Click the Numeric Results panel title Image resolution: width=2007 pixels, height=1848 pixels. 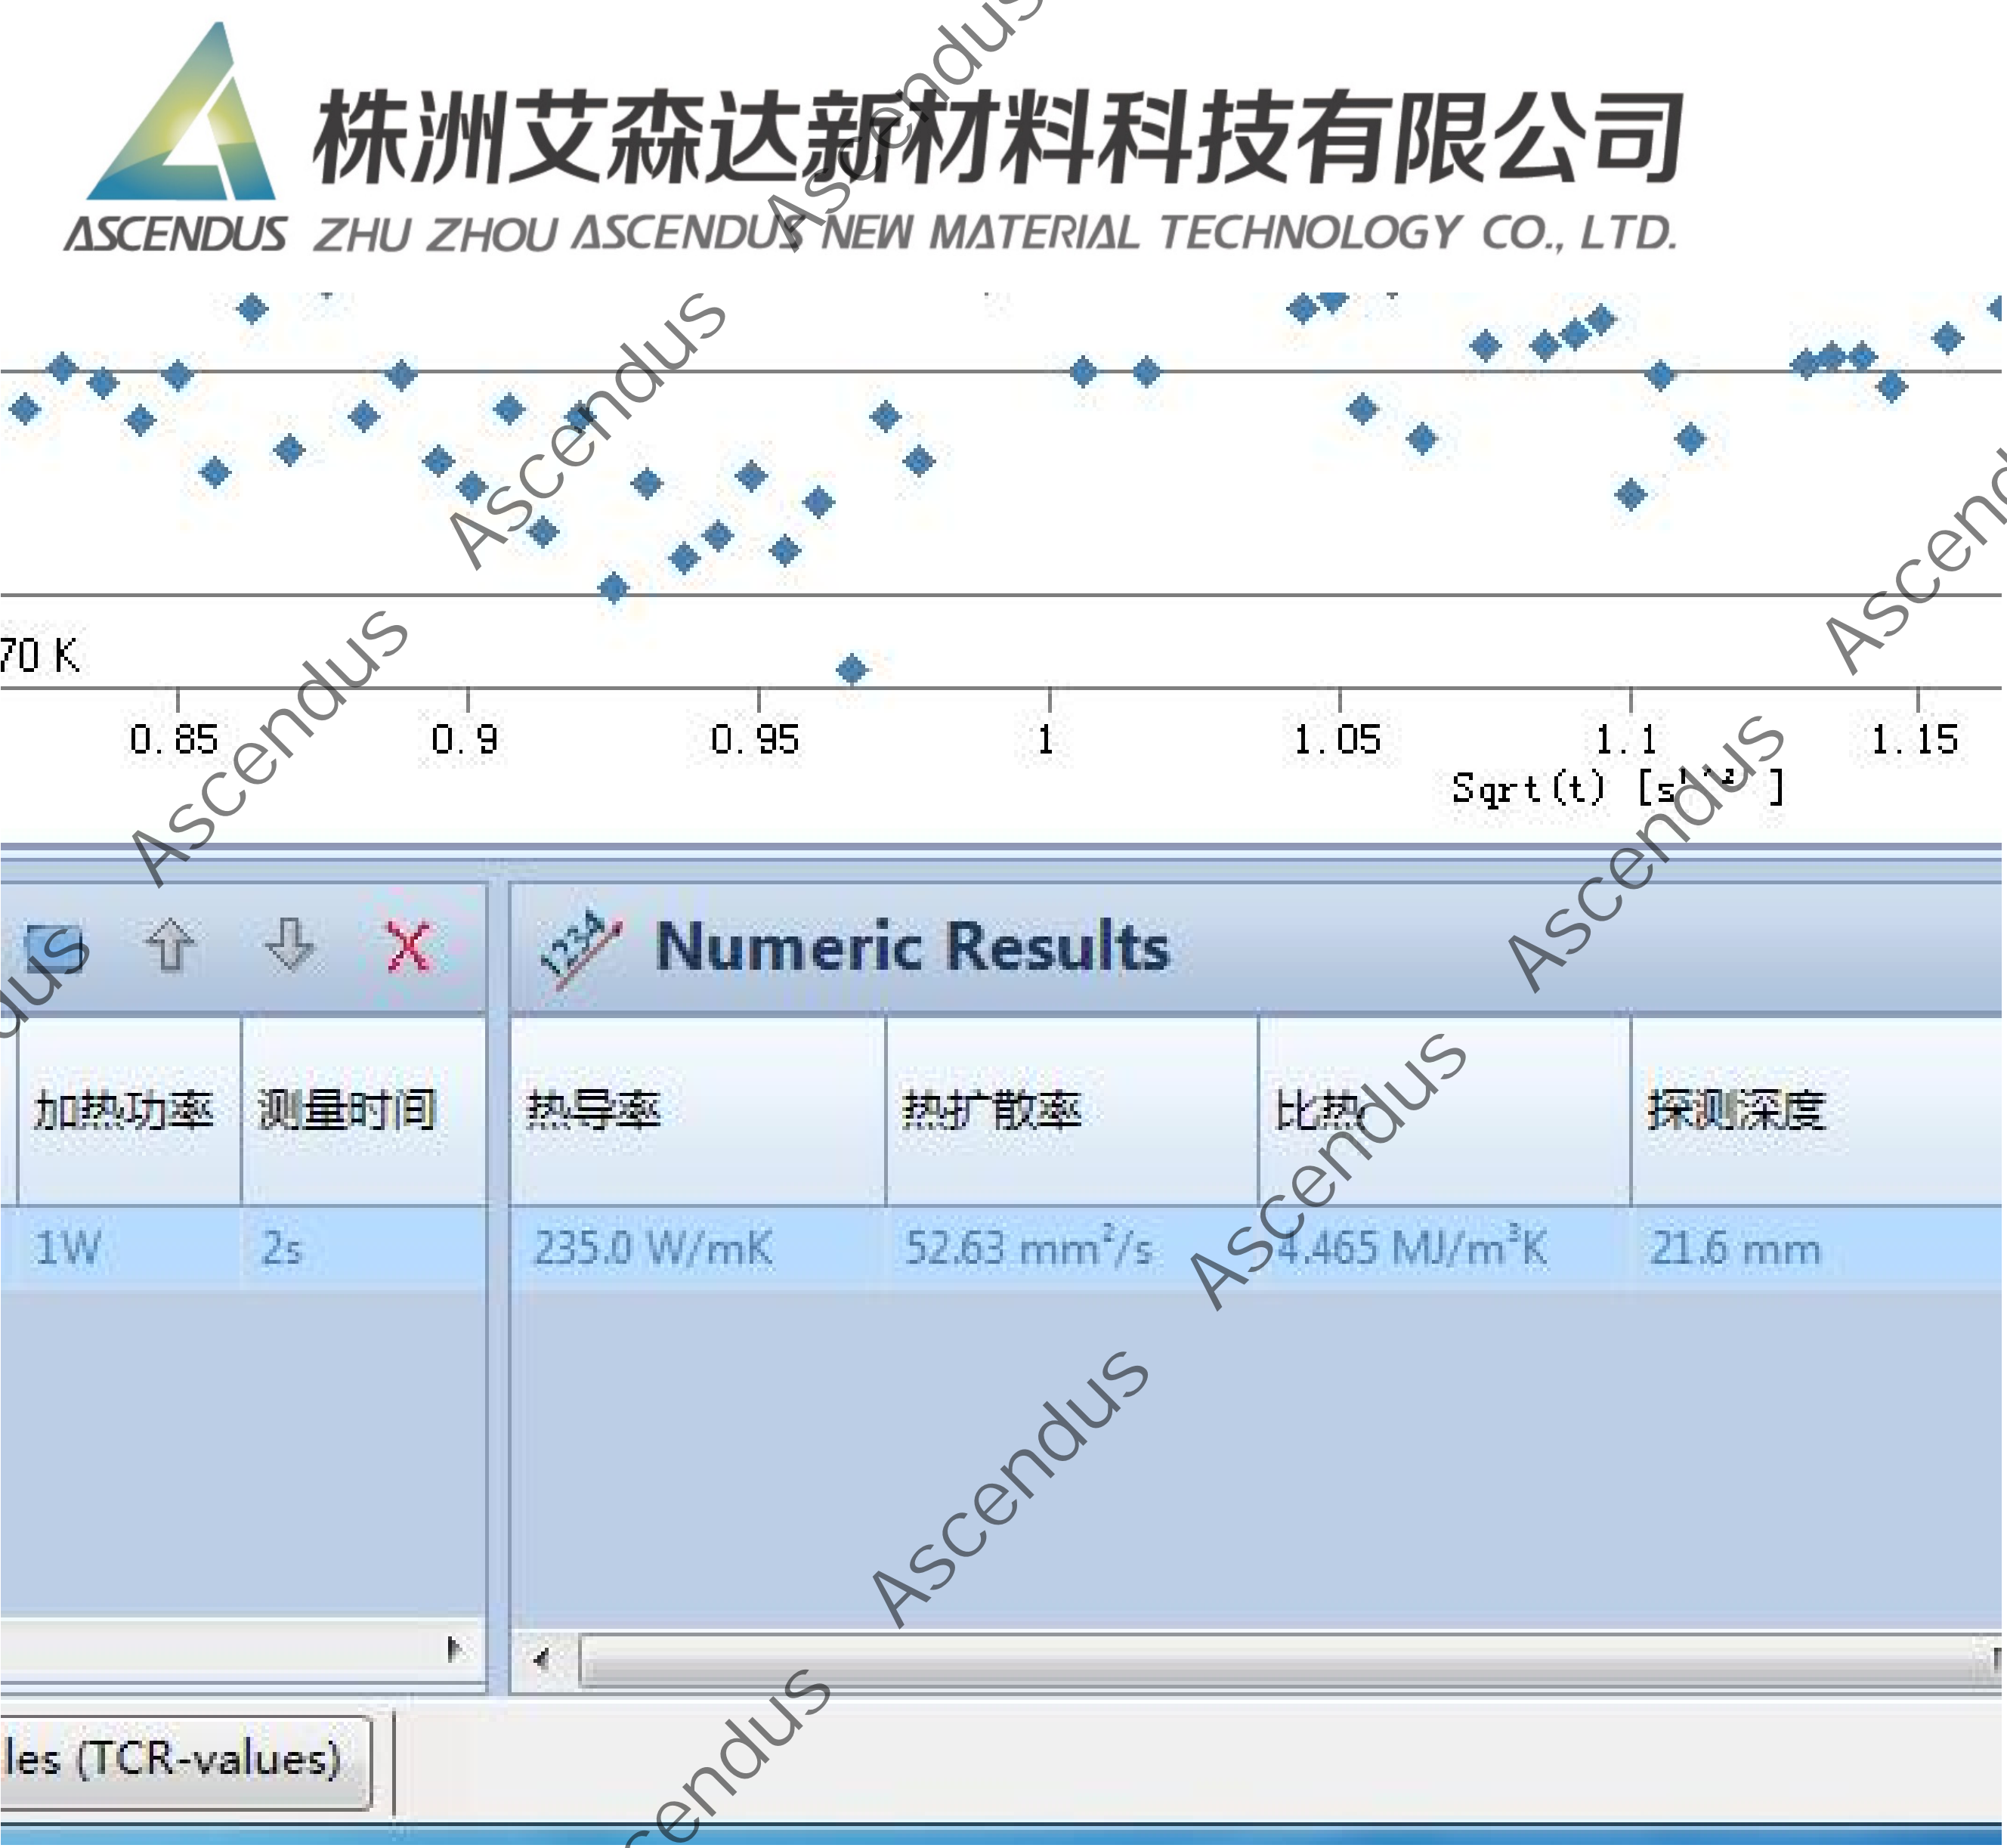911,946
